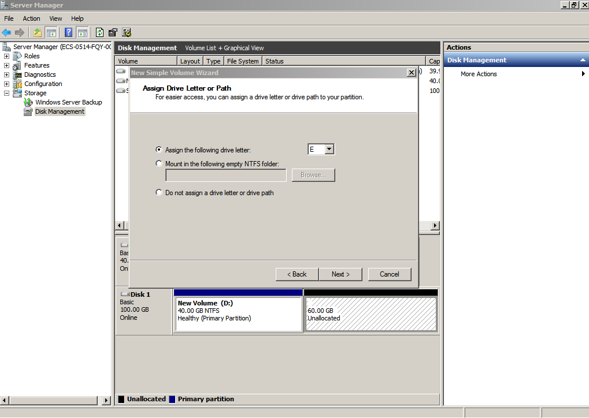Click the disabled Browse... button
The width and height of the screenshot is (589, 418).
tap(313, 176)
